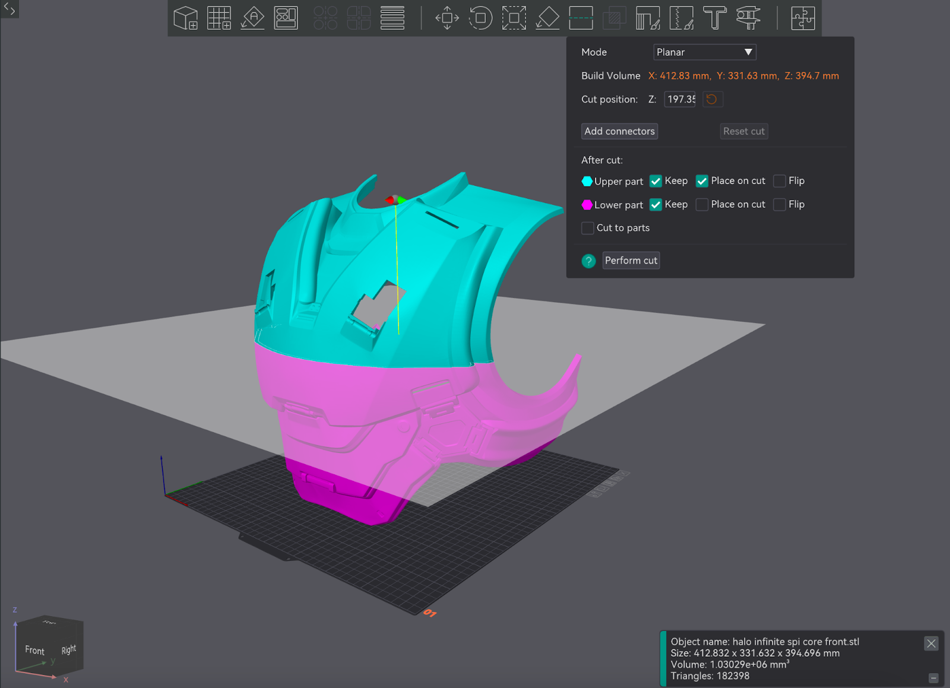Click the Size dimensions line in notification
Image resolution: width=950 pixels, height=688 pixels.
(755, 653)
